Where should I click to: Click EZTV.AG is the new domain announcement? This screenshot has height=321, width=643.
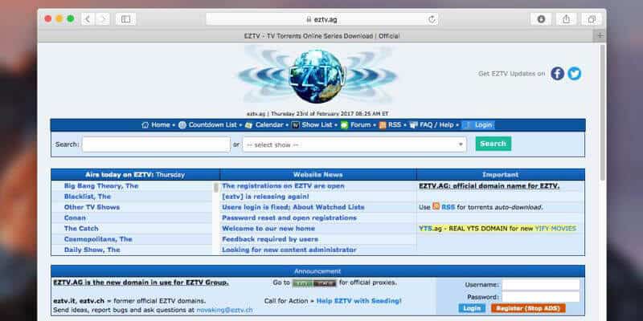point(141,282)
